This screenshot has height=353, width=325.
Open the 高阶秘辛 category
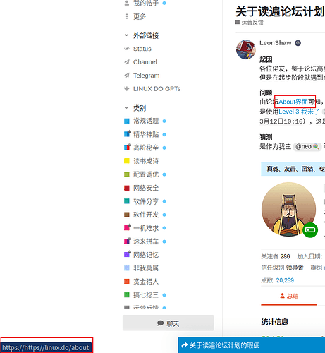146,148
